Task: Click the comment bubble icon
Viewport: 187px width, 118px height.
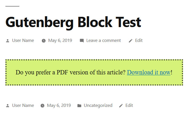Action: pyautogui.click(x=82, y=41)
